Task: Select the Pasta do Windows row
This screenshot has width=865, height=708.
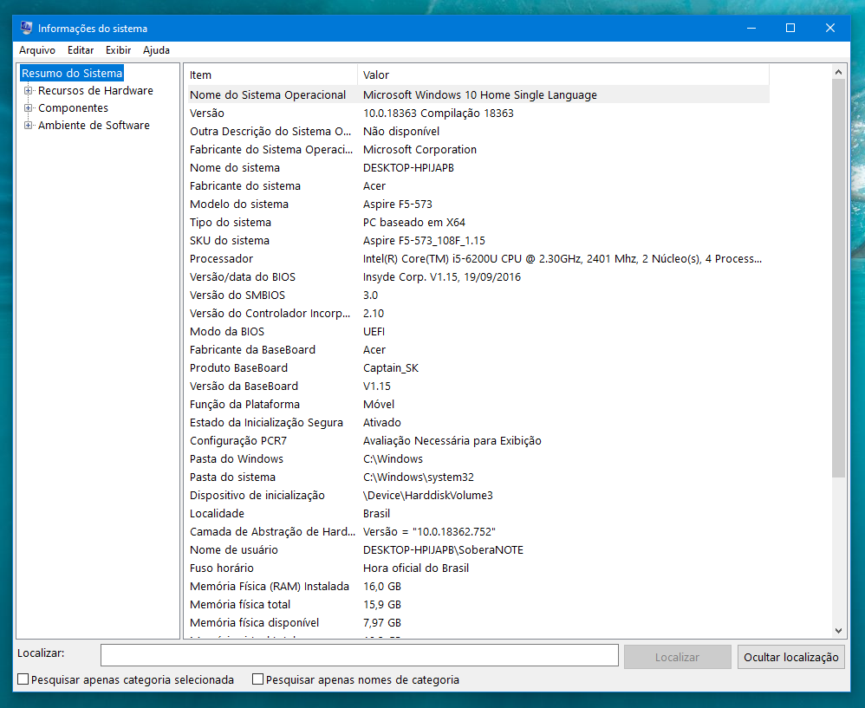Action: coord(478,458)
